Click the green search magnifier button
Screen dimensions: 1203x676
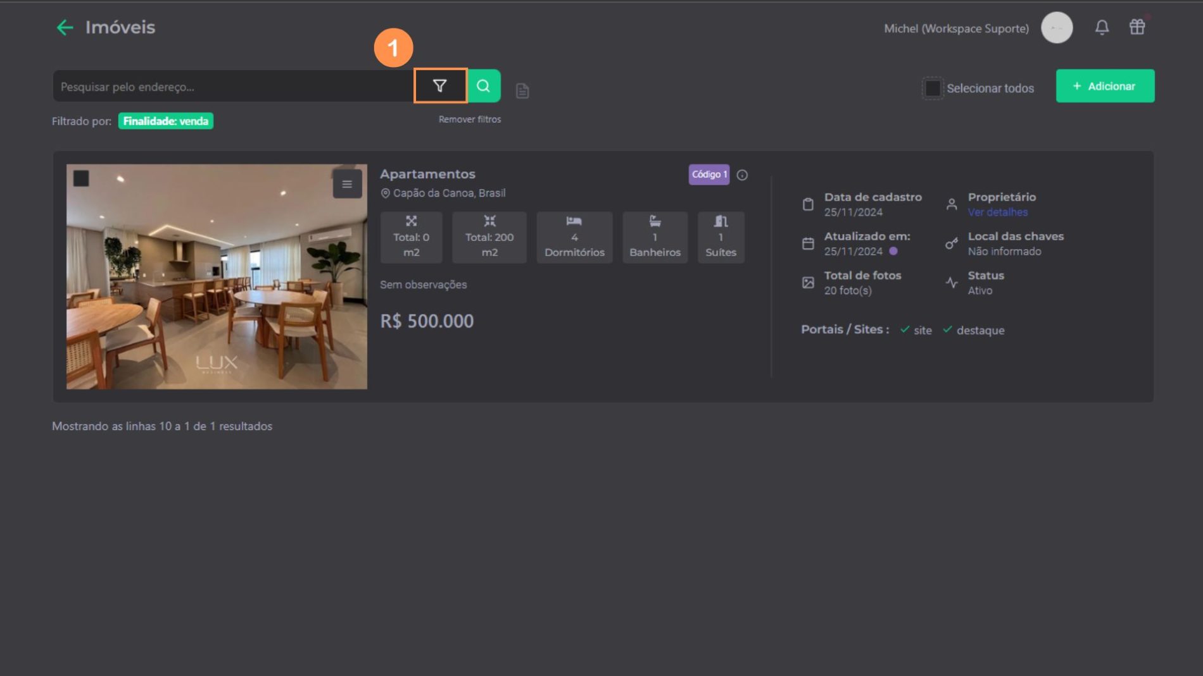tap(484, 85)
